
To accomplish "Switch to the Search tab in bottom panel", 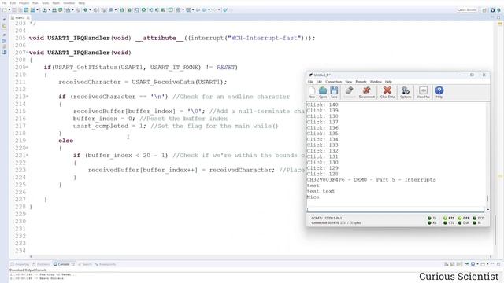I will click(x=85, y=264).
